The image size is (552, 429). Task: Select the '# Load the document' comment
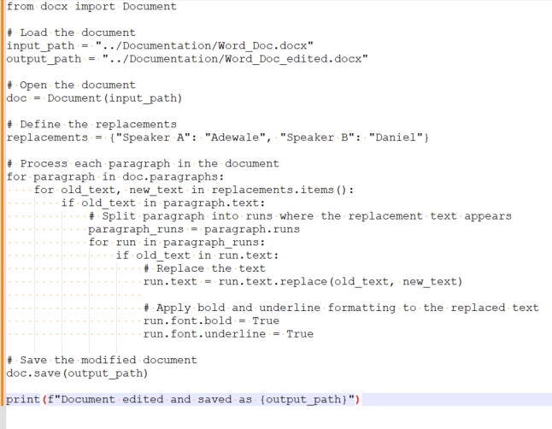tap(71, 32)
